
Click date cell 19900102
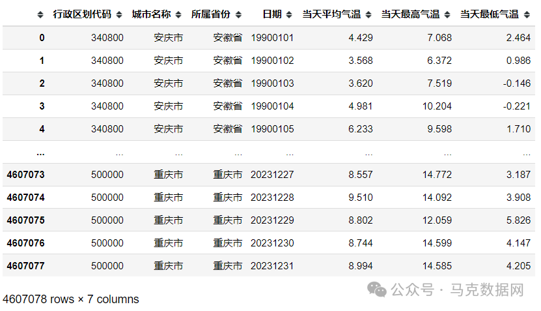pos(272,61)
